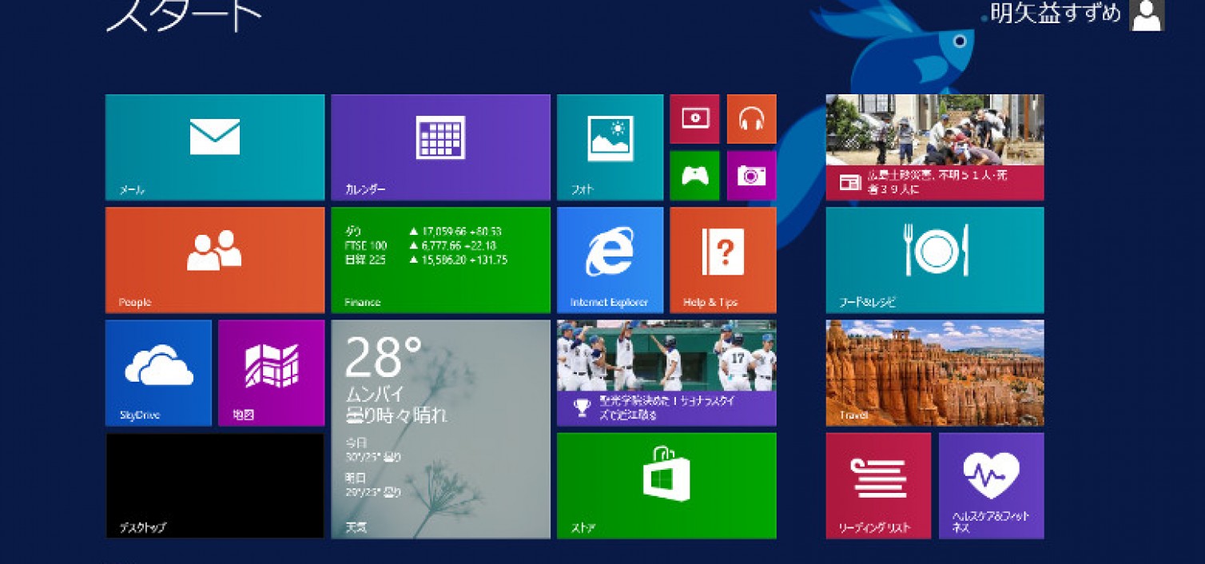Open the Calendar tile
Image resolution: width=1205 pixels, height=564 pixels.
point(441,147)
